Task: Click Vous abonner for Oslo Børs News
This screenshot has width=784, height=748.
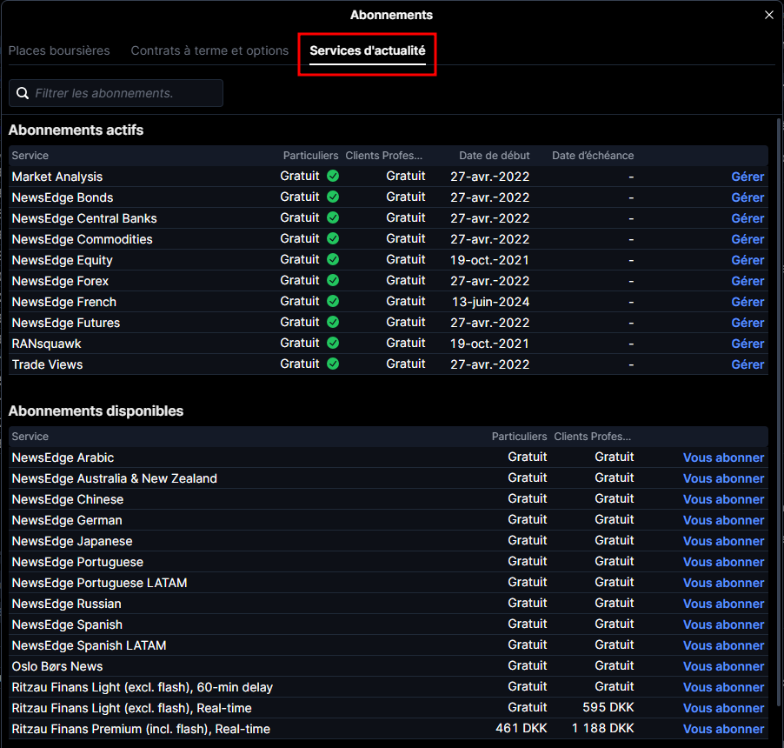Action: (x=723, y=666)
